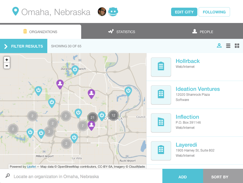243x183 pixels.
Task: Switch to the Statistics tab
Action: 122,32
